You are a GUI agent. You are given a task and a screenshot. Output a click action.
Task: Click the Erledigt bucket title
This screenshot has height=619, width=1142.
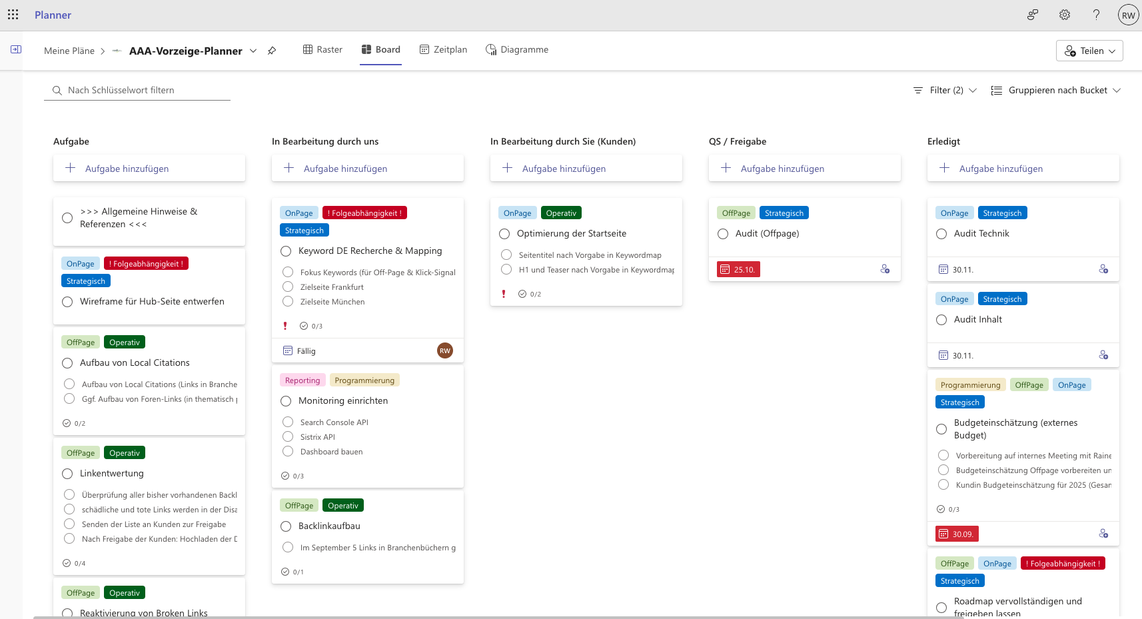coord(943,141)
